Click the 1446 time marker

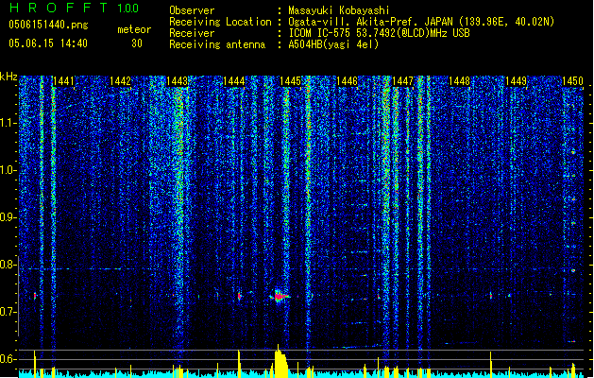click(x=347, y=81)
